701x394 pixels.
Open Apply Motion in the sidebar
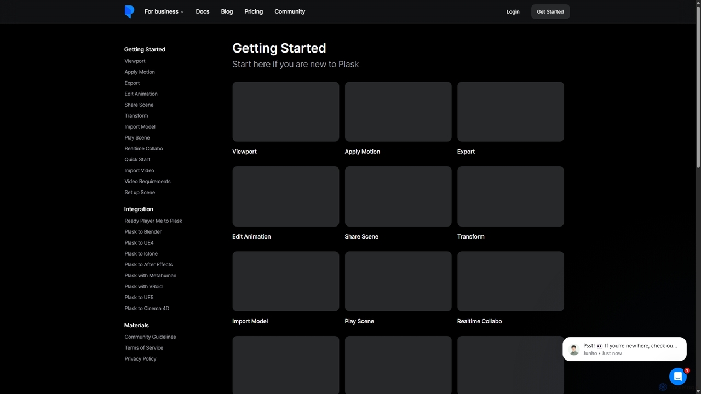coord(140,72)
